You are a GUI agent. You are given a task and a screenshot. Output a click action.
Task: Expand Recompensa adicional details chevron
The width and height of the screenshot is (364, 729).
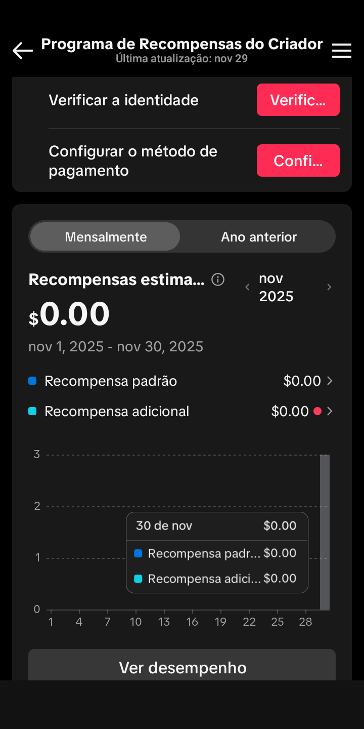click(330, 411)
